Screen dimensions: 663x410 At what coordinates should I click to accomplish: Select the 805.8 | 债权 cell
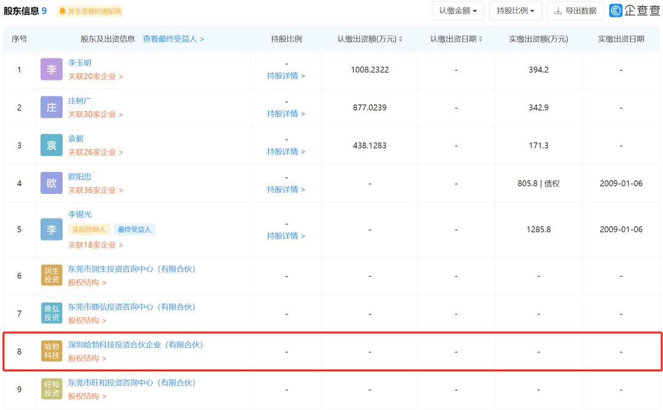[x=538, y=184]
